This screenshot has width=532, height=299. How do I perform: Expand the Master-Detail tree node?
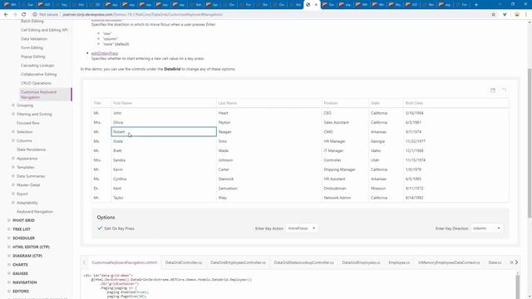[13, 184]
